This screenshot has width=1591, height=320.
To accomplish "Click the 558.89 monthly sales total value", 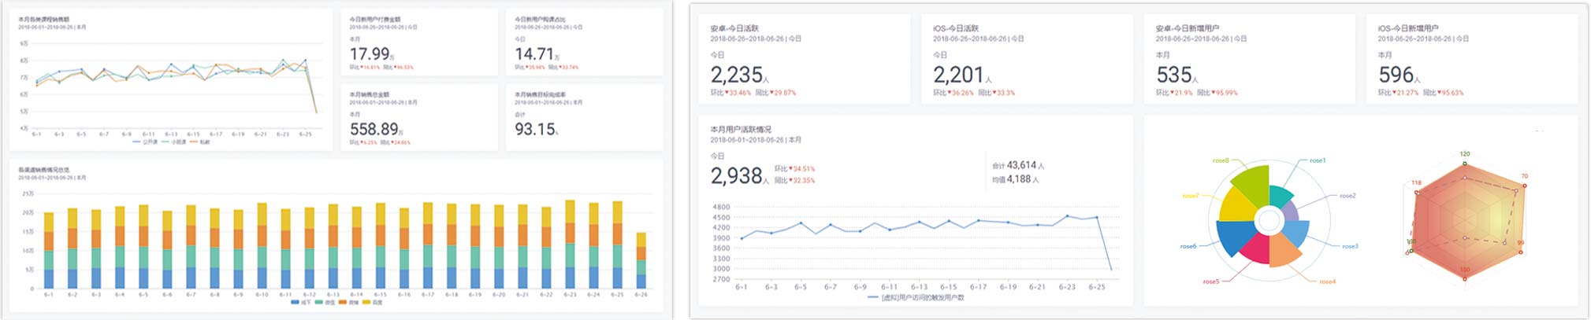I will pyautogui.click(x=375, y=129).
